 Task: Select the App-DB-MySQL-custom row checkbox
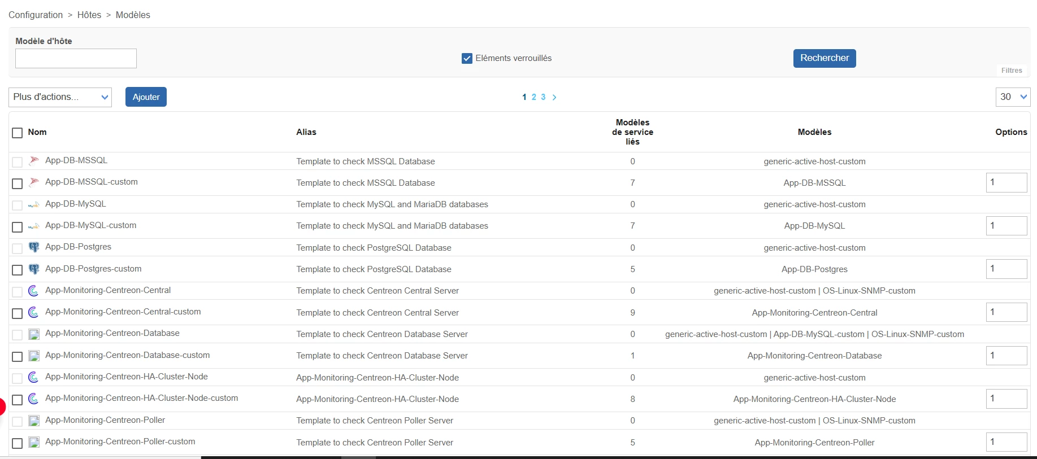pos(18,227)
